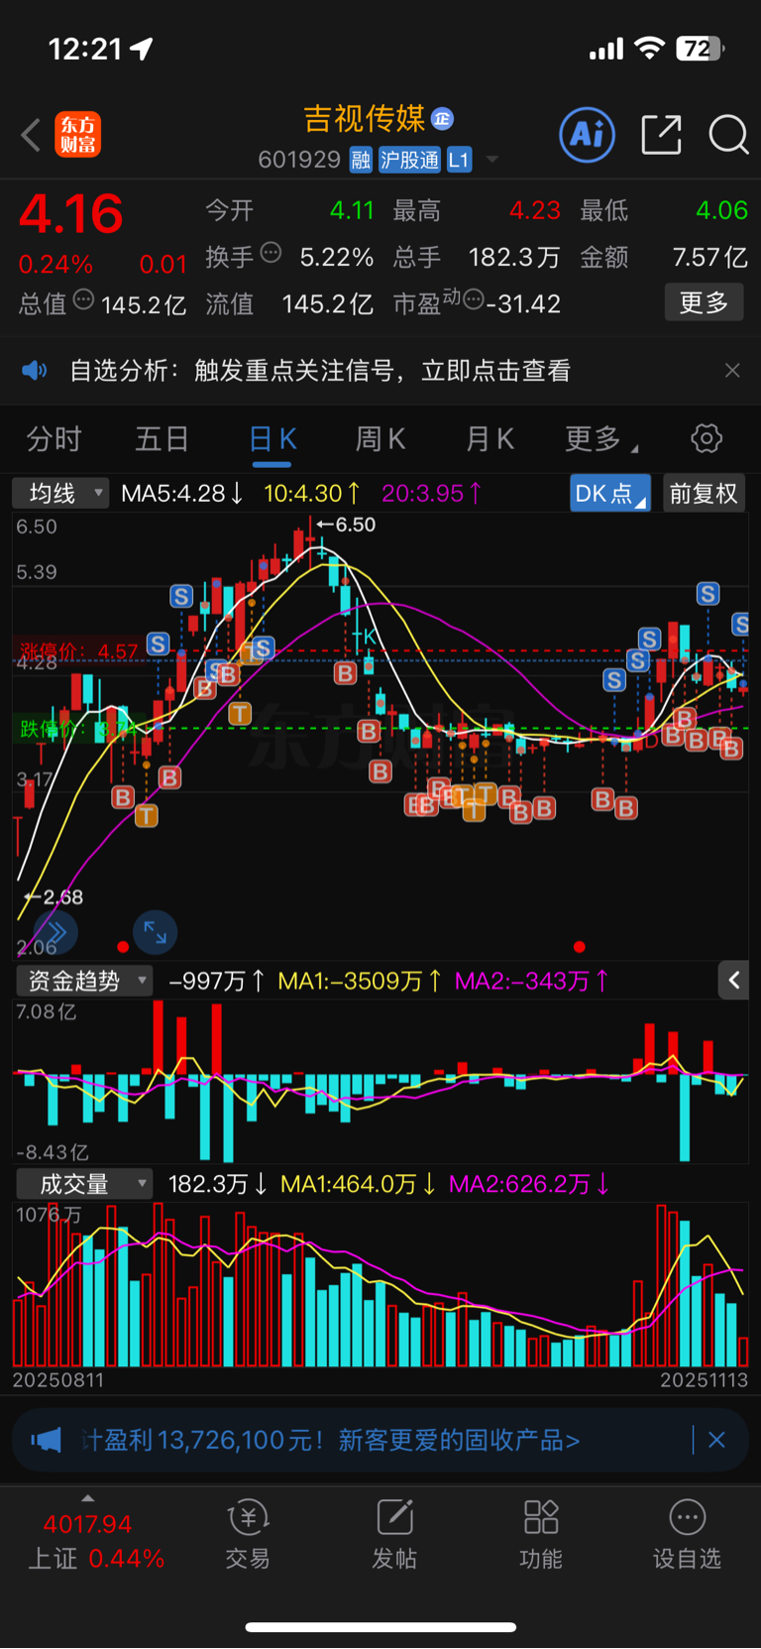
Task: Tap the share export icon
Action: (x=661, y=134)
